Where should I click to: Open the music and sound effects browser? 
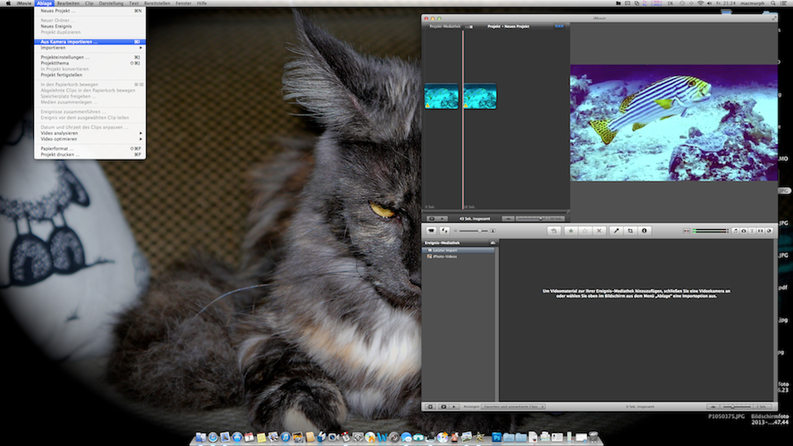(x=736, y=231)
